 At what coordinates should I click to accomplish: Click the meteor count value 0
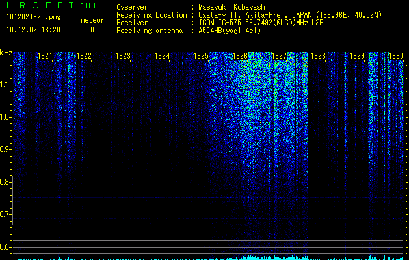point(92,30)
